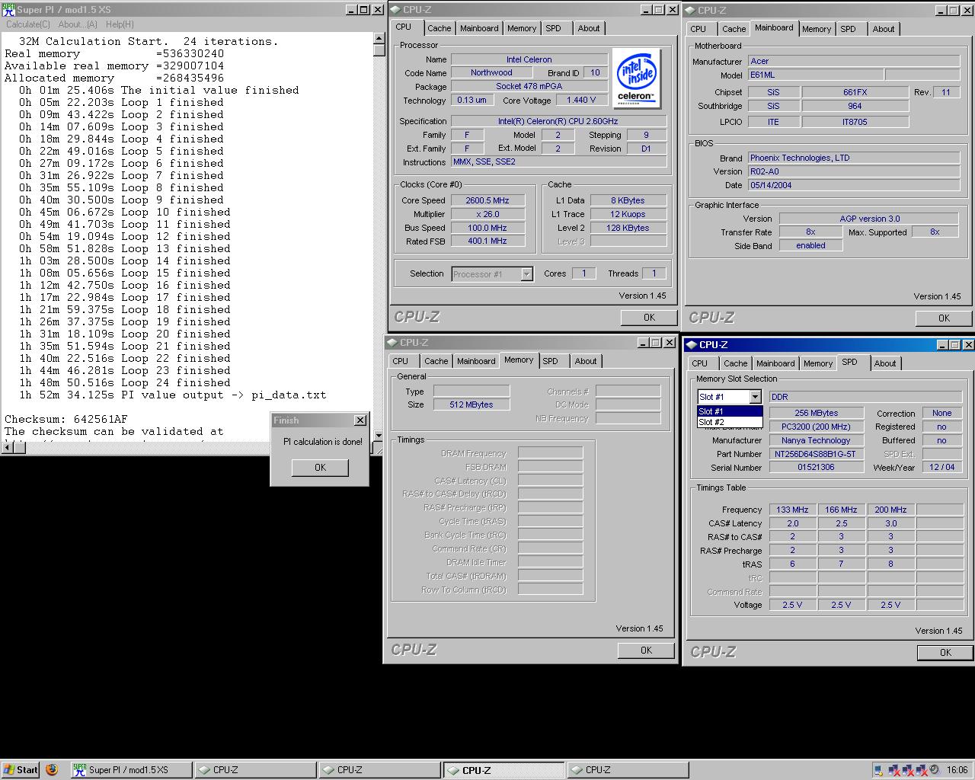Close the Finish dialog with its X
The width and height of the screenshot is (975, 780).
[x=360, y=420]
